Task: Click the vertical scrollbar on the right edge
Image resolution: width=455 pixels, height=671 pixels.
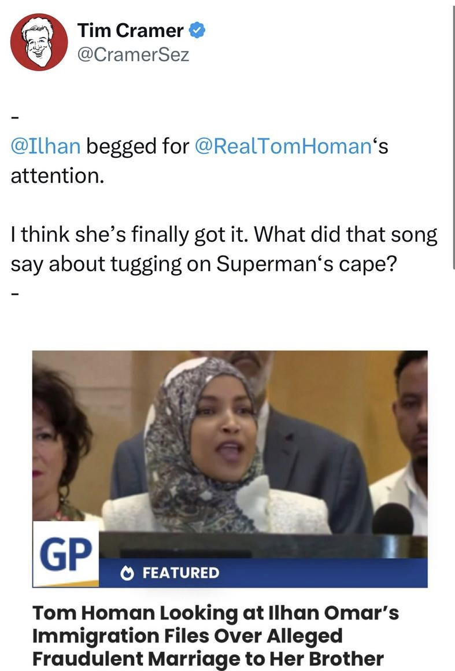Action: point(452,133)
